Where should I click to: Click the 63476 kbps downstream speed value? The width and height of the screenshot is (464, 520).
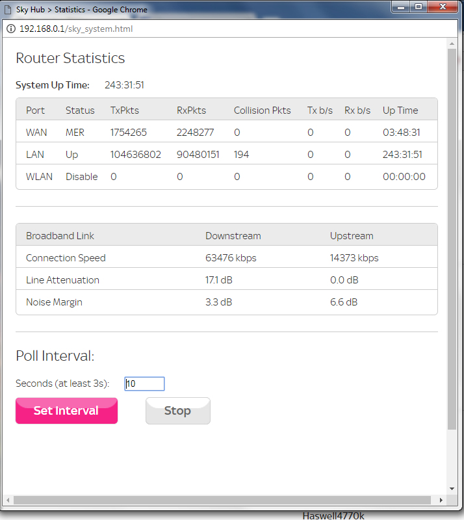tap(231, 258)
